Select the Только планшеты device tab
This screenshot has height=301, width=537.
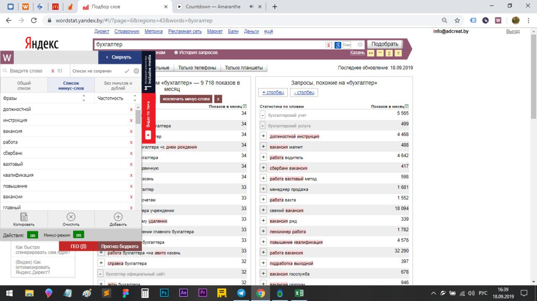(x=244, y=68)
